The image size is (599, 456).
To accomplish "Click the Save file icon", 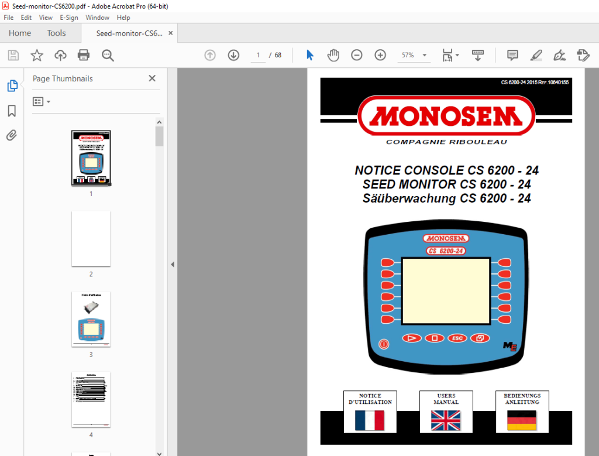I will [x=13, y=56].
